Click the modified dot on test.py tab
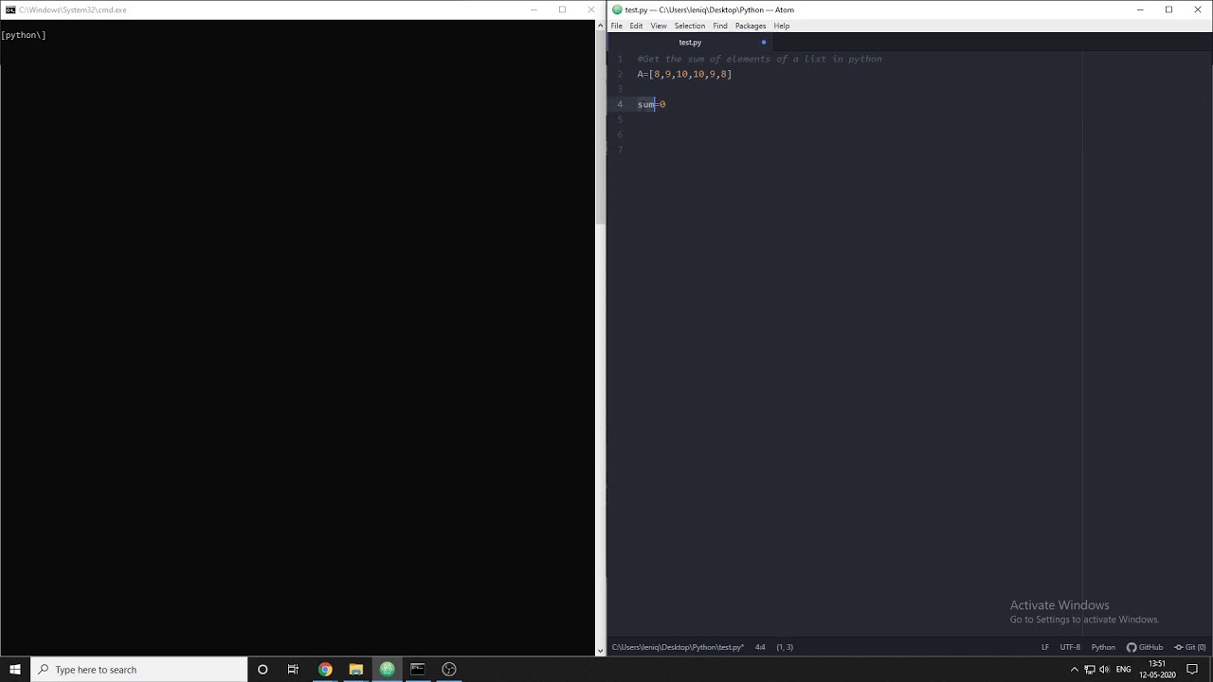Image resolution: width=1213 pixels, height=682 pixels. [764, 43]
